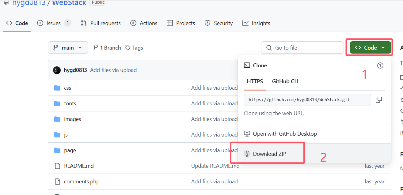The width and height of the screenshot is (403, 195).
Task: Click the Update README.md commit message
Action: 215,166
